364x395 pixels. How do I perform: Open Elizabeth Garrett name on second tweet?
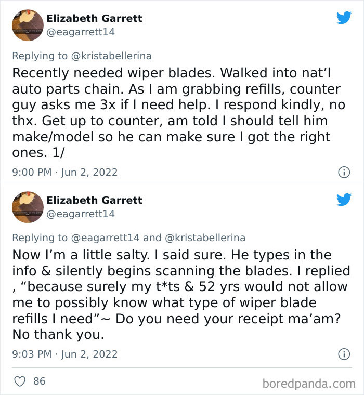pyautogui.click(x=94, y=200)
